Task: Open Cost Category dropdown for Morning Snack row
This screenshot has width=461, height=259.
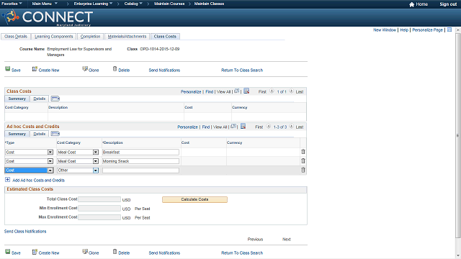Action: [x=96, y=161]
